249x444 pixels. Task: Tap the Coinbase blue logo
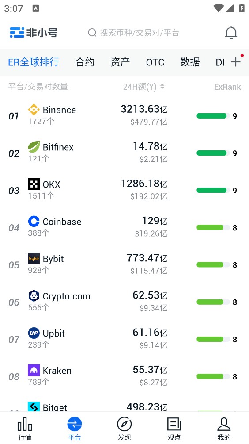34,222
